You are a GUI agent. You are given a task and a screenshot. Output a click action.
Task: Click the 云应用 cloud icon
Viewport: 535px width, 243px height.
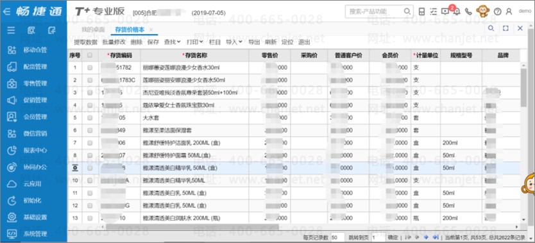(x=12, y=184)
